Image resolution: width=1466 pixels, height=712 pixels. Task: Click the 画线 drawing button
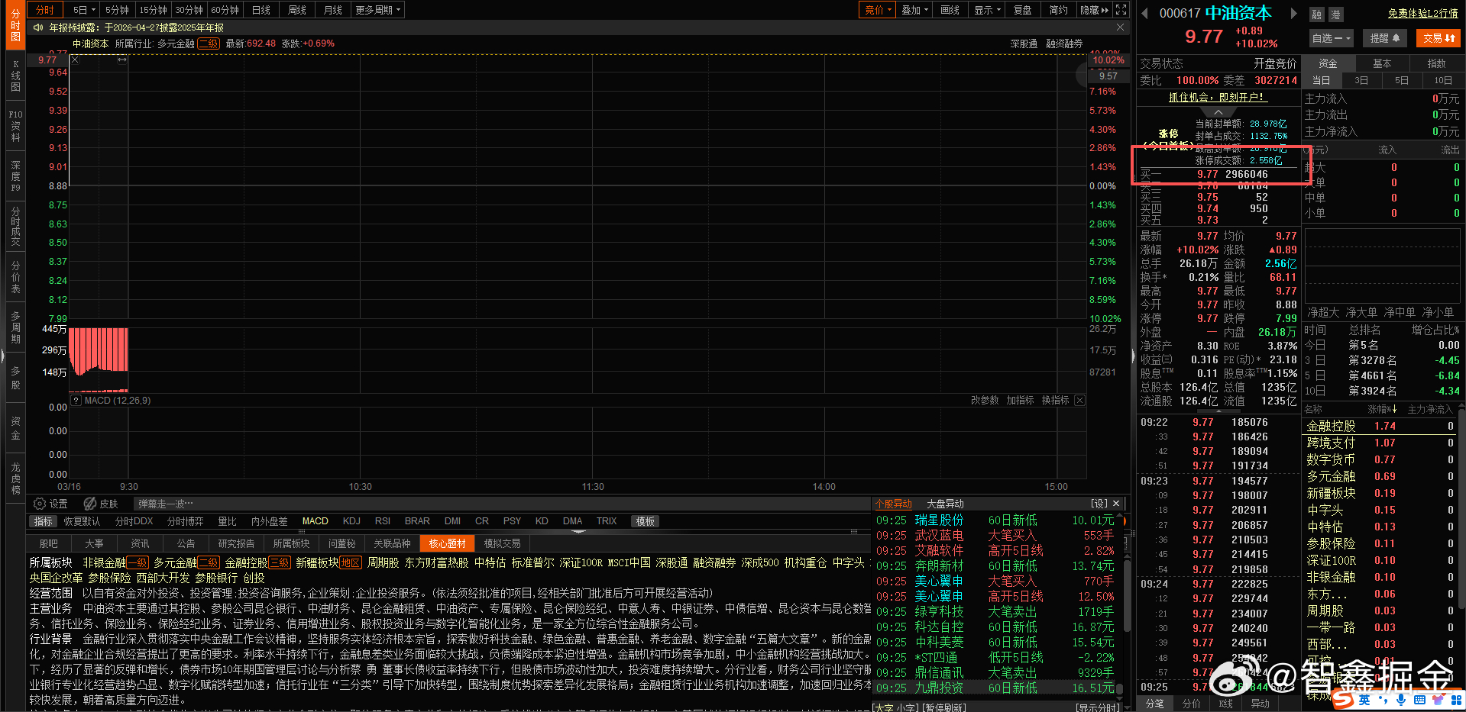tap(950, 10)
